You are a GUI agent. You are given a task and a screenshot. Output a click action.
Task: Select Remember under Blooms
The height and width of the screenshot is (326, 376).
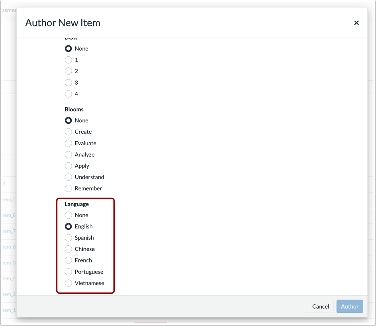(68, 188)
